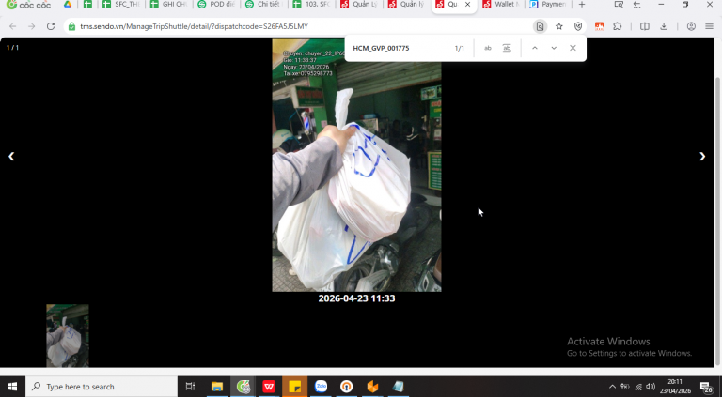The height and width of the screenshot is (397, 722).
Task: Open a new browser tab
Action: 582,5
